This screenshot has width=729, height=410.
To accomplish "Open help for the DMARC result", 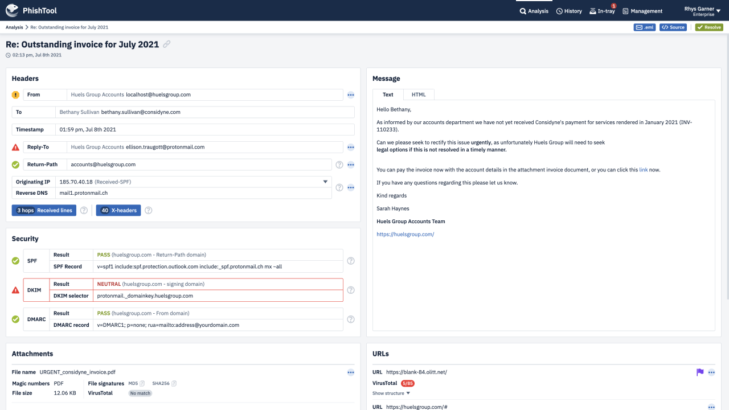I will tap(351, 319).
